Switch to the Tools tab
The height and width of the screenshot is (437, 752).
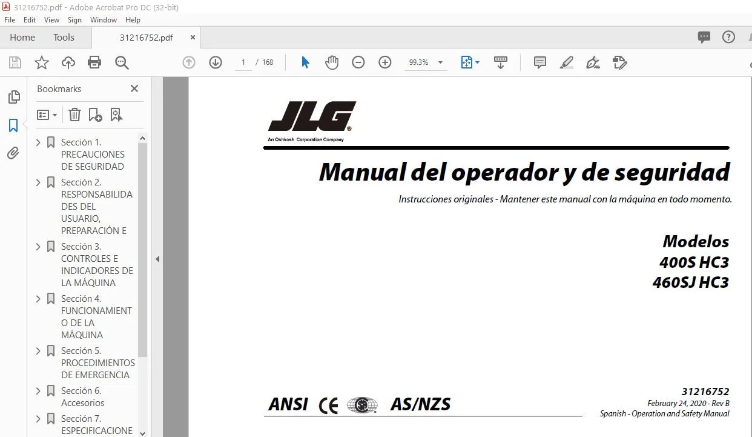coord(64,37)
